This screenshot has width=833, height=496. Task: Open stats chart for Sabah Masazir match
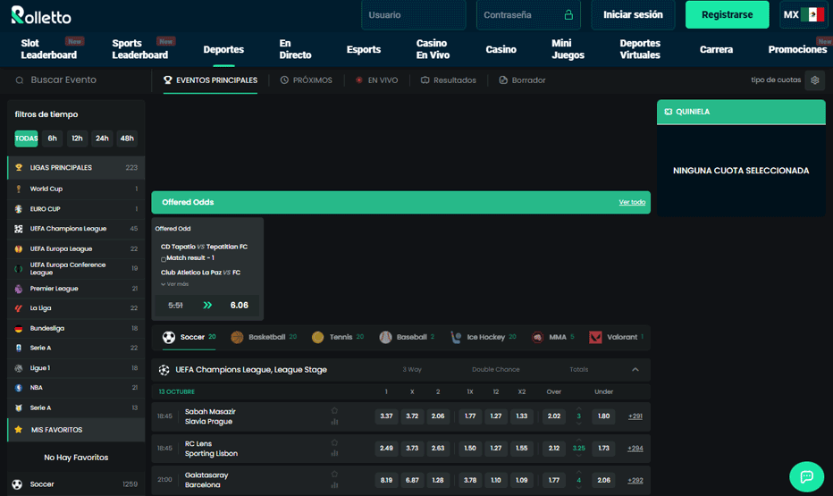point(334,422)
